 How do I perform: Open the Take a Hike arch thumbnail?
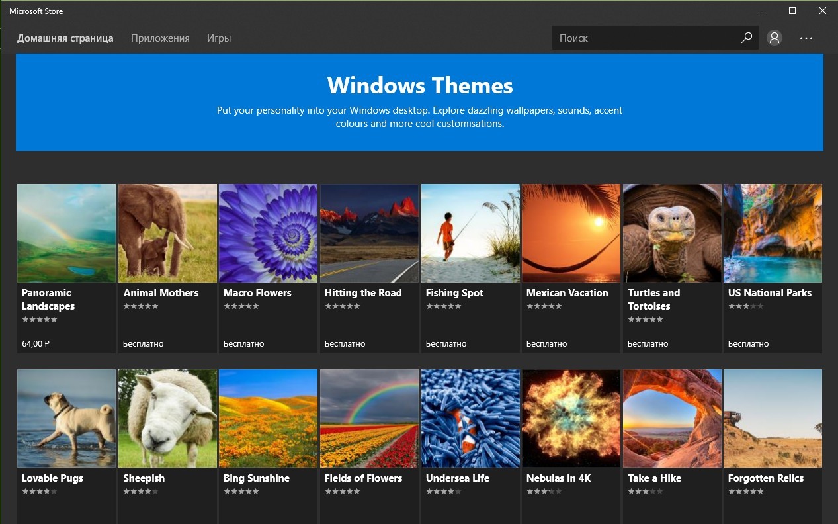[672, 419]
